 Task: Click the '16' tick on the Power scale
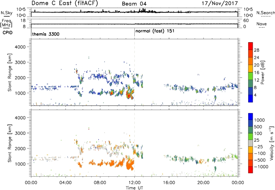[x=256, y=73]
